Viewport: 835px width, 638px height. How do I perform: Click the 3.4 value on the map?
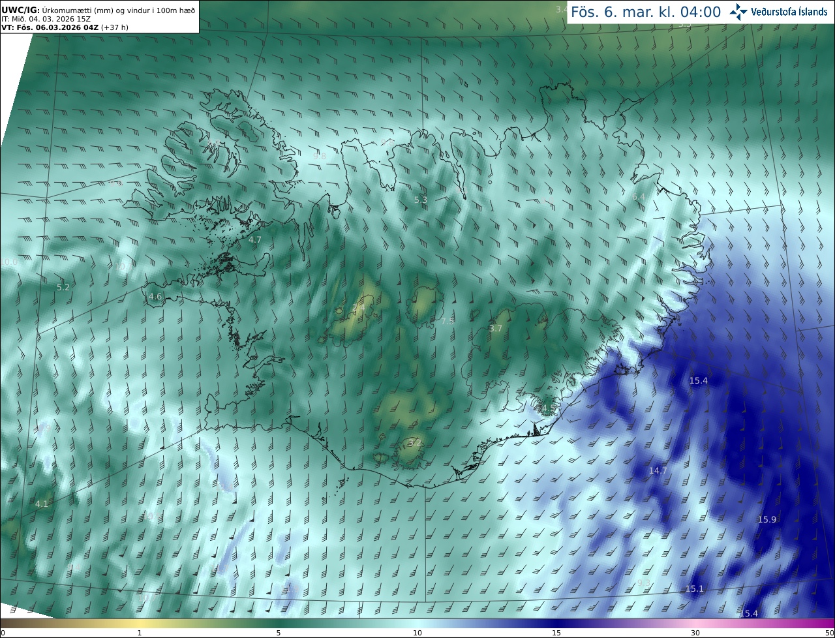[x=562, y=9]
